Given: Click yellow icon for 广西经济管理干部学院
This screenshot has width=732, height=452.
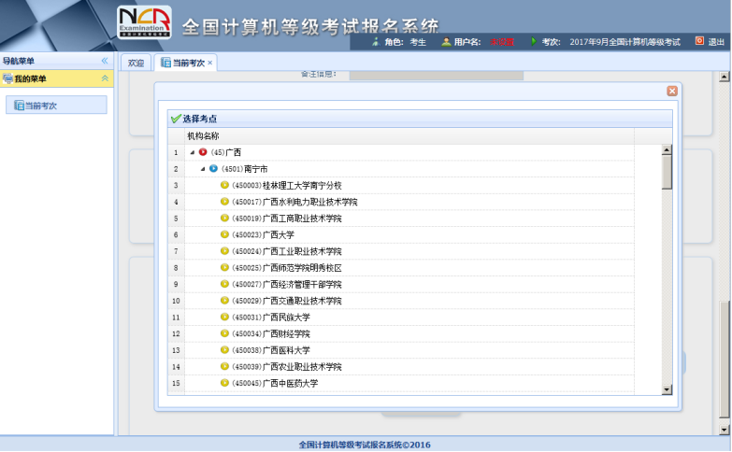Looking at the screenshot, I should (x=224, y=284).
